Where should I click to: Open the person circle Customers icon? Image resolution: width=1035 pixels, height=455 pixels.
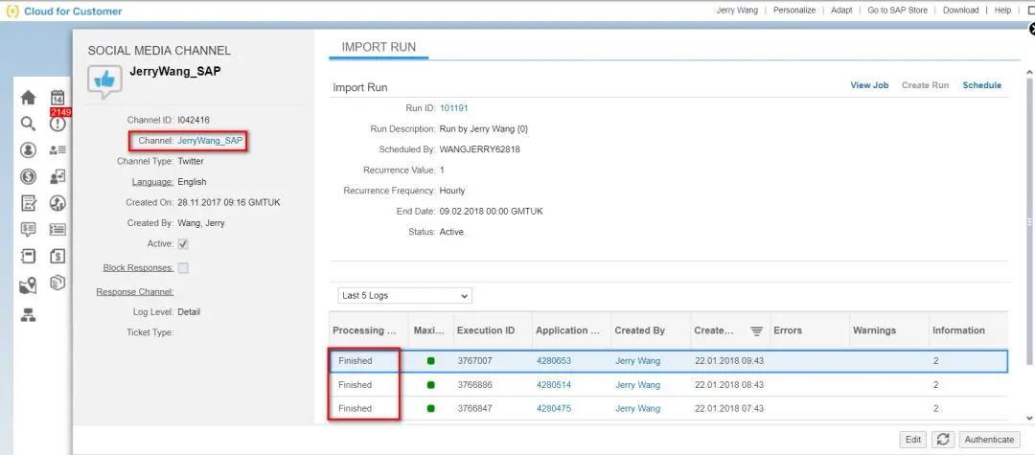(x=28, y=149)
